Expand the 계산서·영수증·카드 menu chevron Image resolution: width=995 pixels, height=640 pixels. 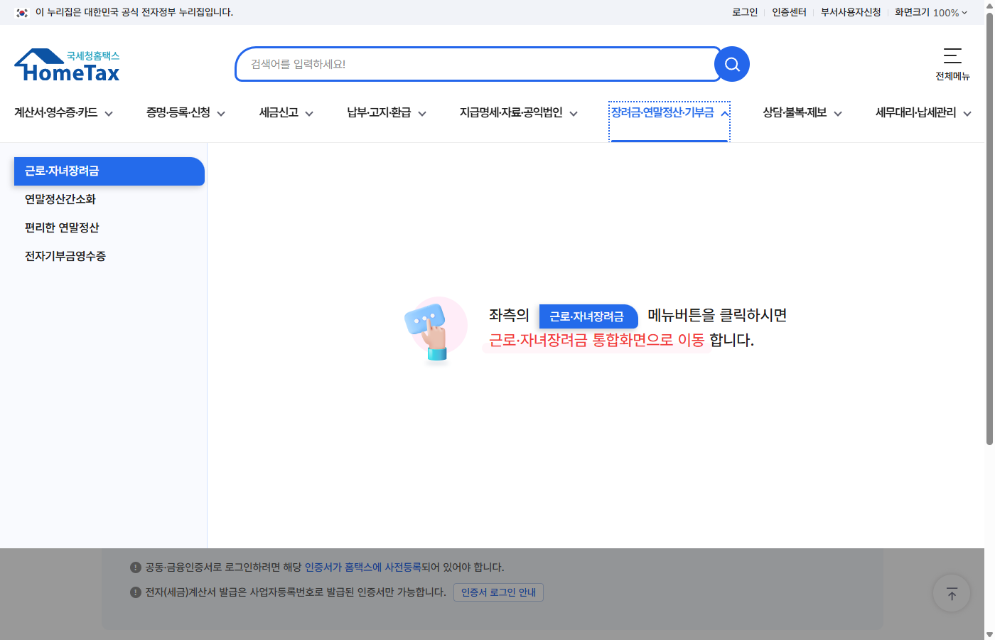coord(109,113)
